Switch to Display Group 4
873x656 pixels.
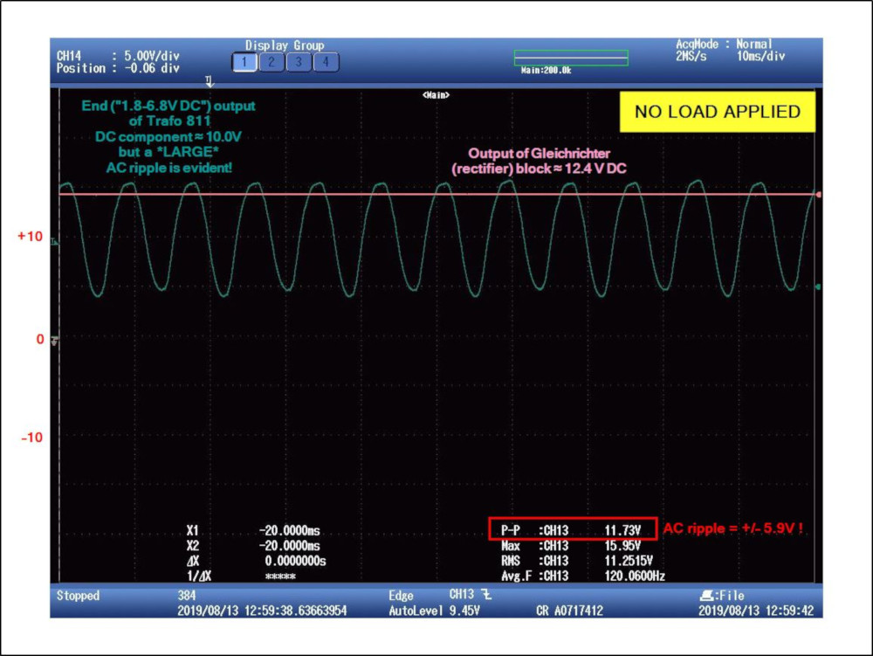coord(326,62)
